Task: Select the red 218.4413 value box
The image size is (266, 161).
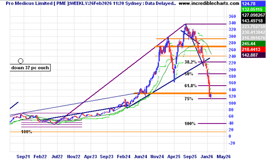Action: point(253,49)
